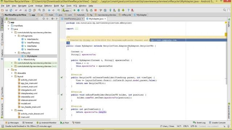Open the VCS menu
Viewport: 232px width, 130px height.
point(75,6)
